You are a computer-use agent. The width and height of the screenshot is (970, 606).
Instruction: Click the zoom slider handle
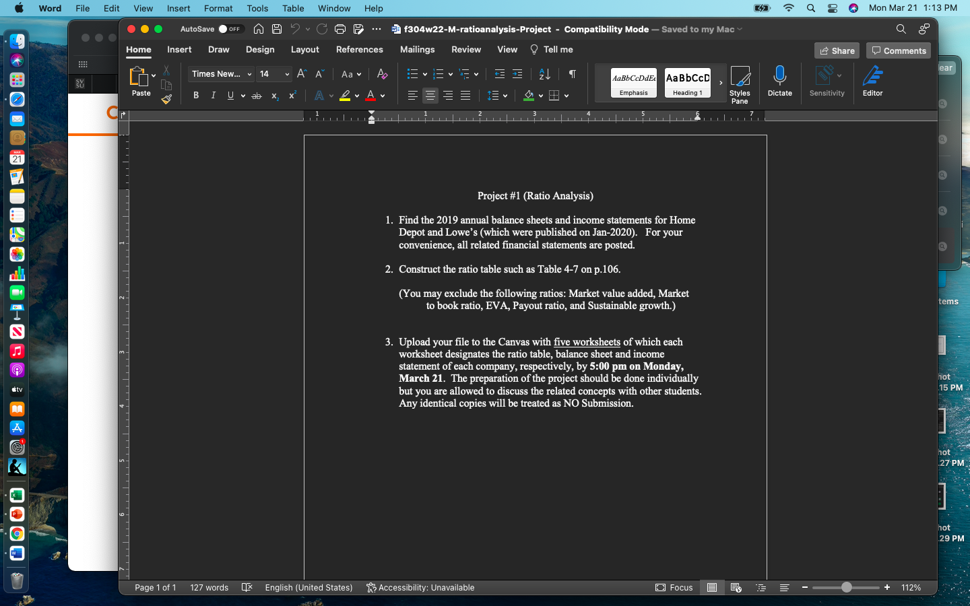click(846, 587)
